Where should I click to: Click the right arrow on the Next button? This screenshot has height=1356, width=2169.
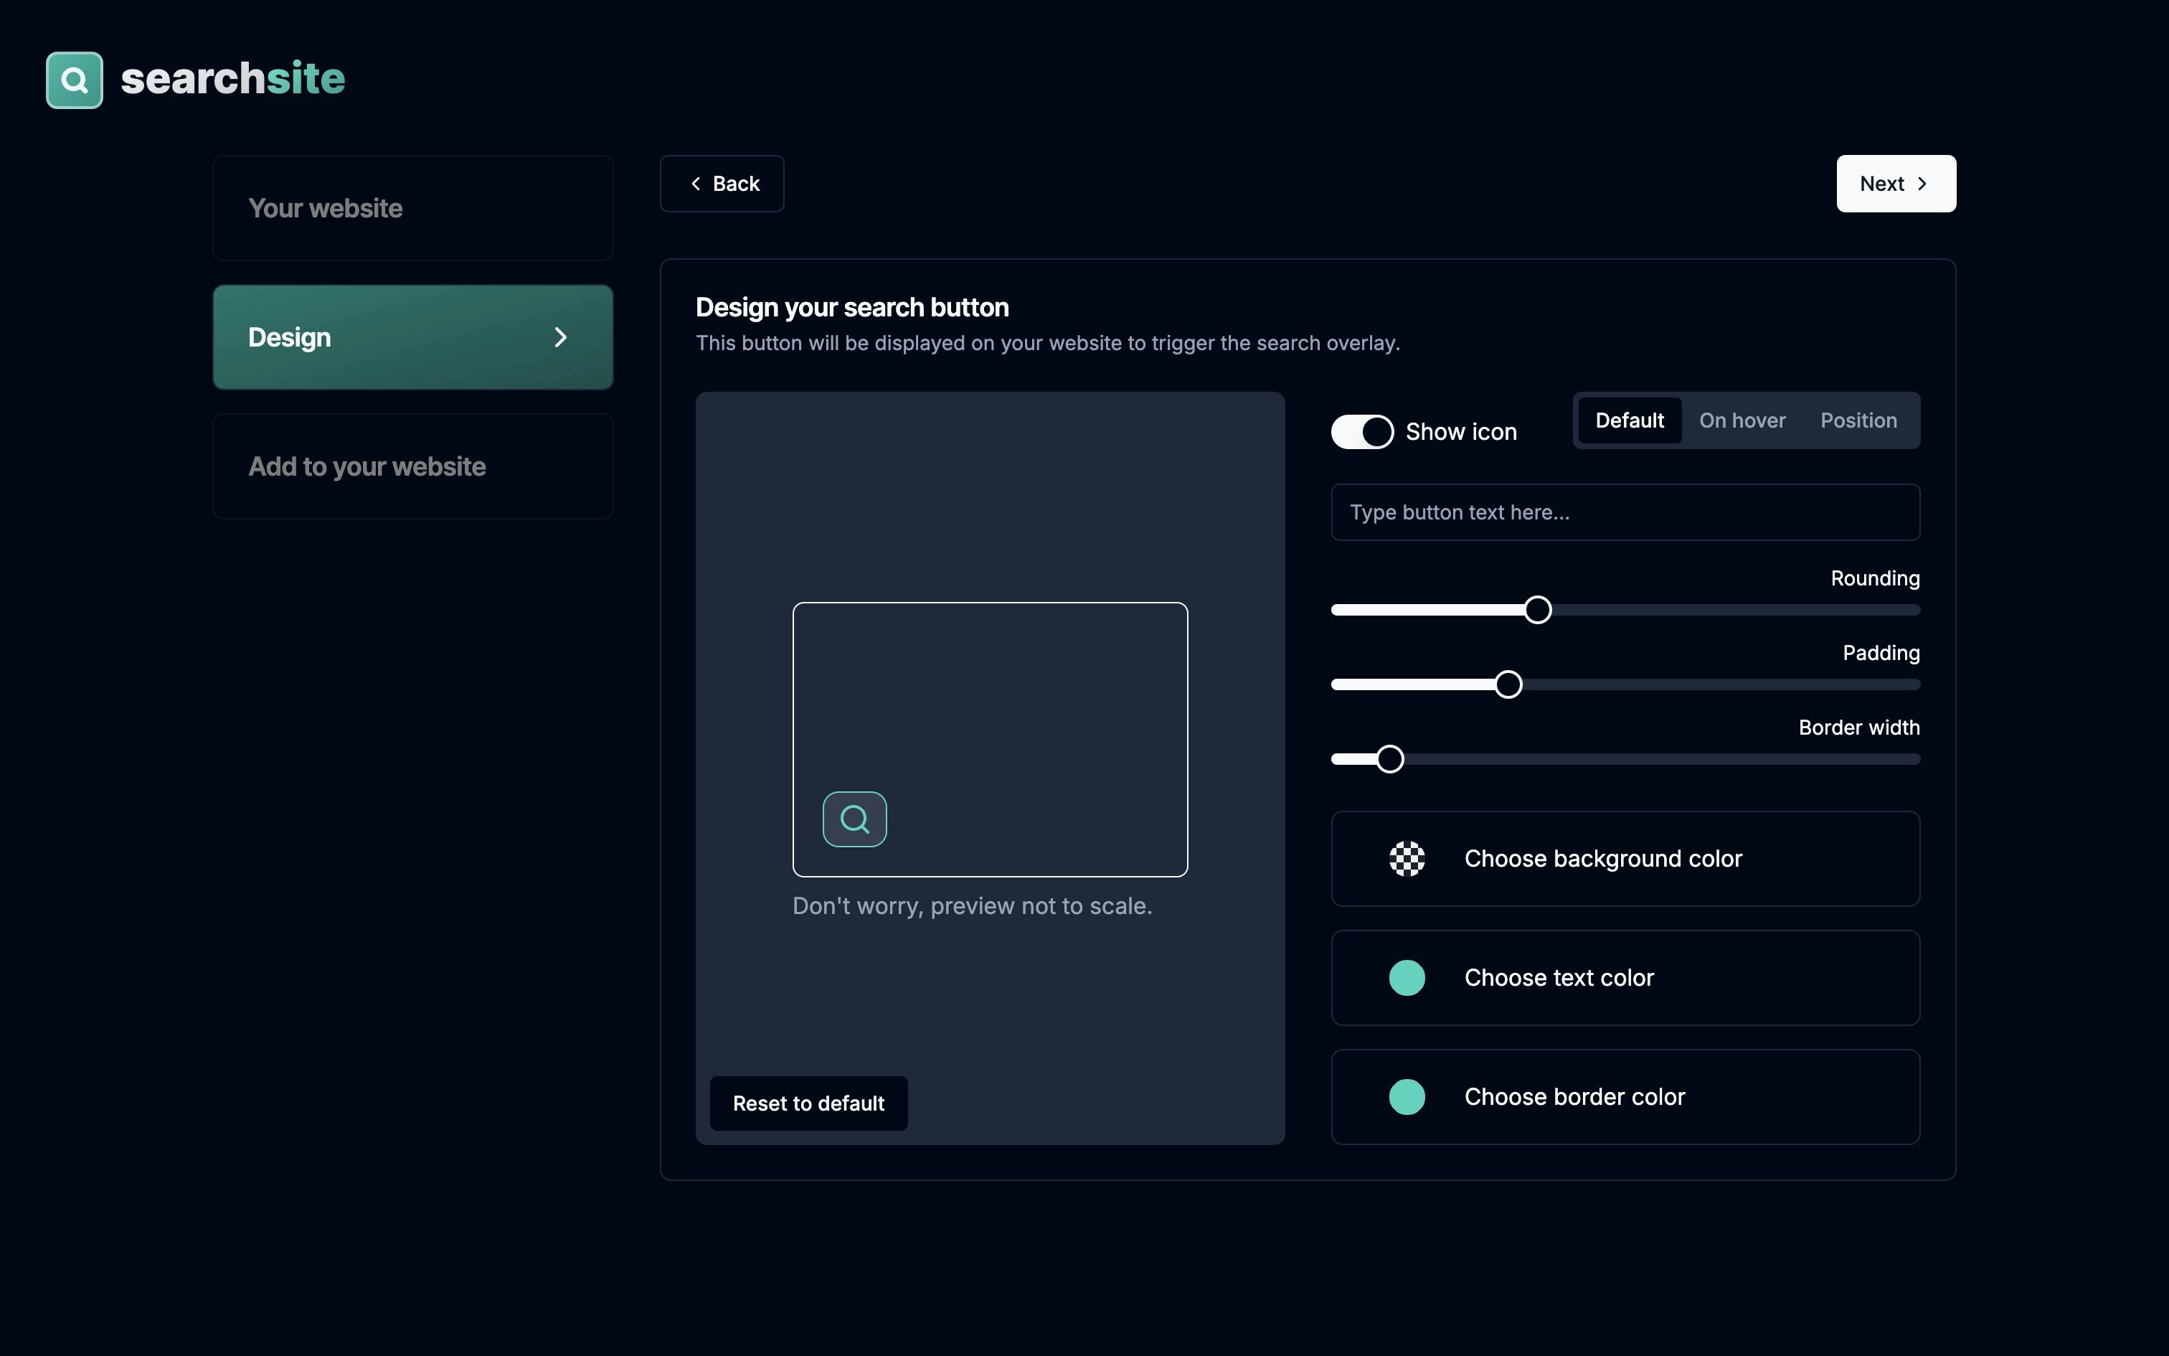pyautogui.click(x=1922, y=184)
